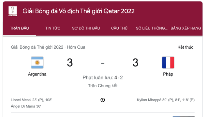Click the Argentina team name
The height and width of the screenshot is (122, 208).
37,74
